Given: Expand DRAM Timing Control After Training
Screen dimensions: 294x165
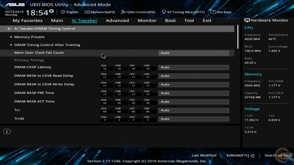Looking at the screenshot, I should (x=47, y=45).
